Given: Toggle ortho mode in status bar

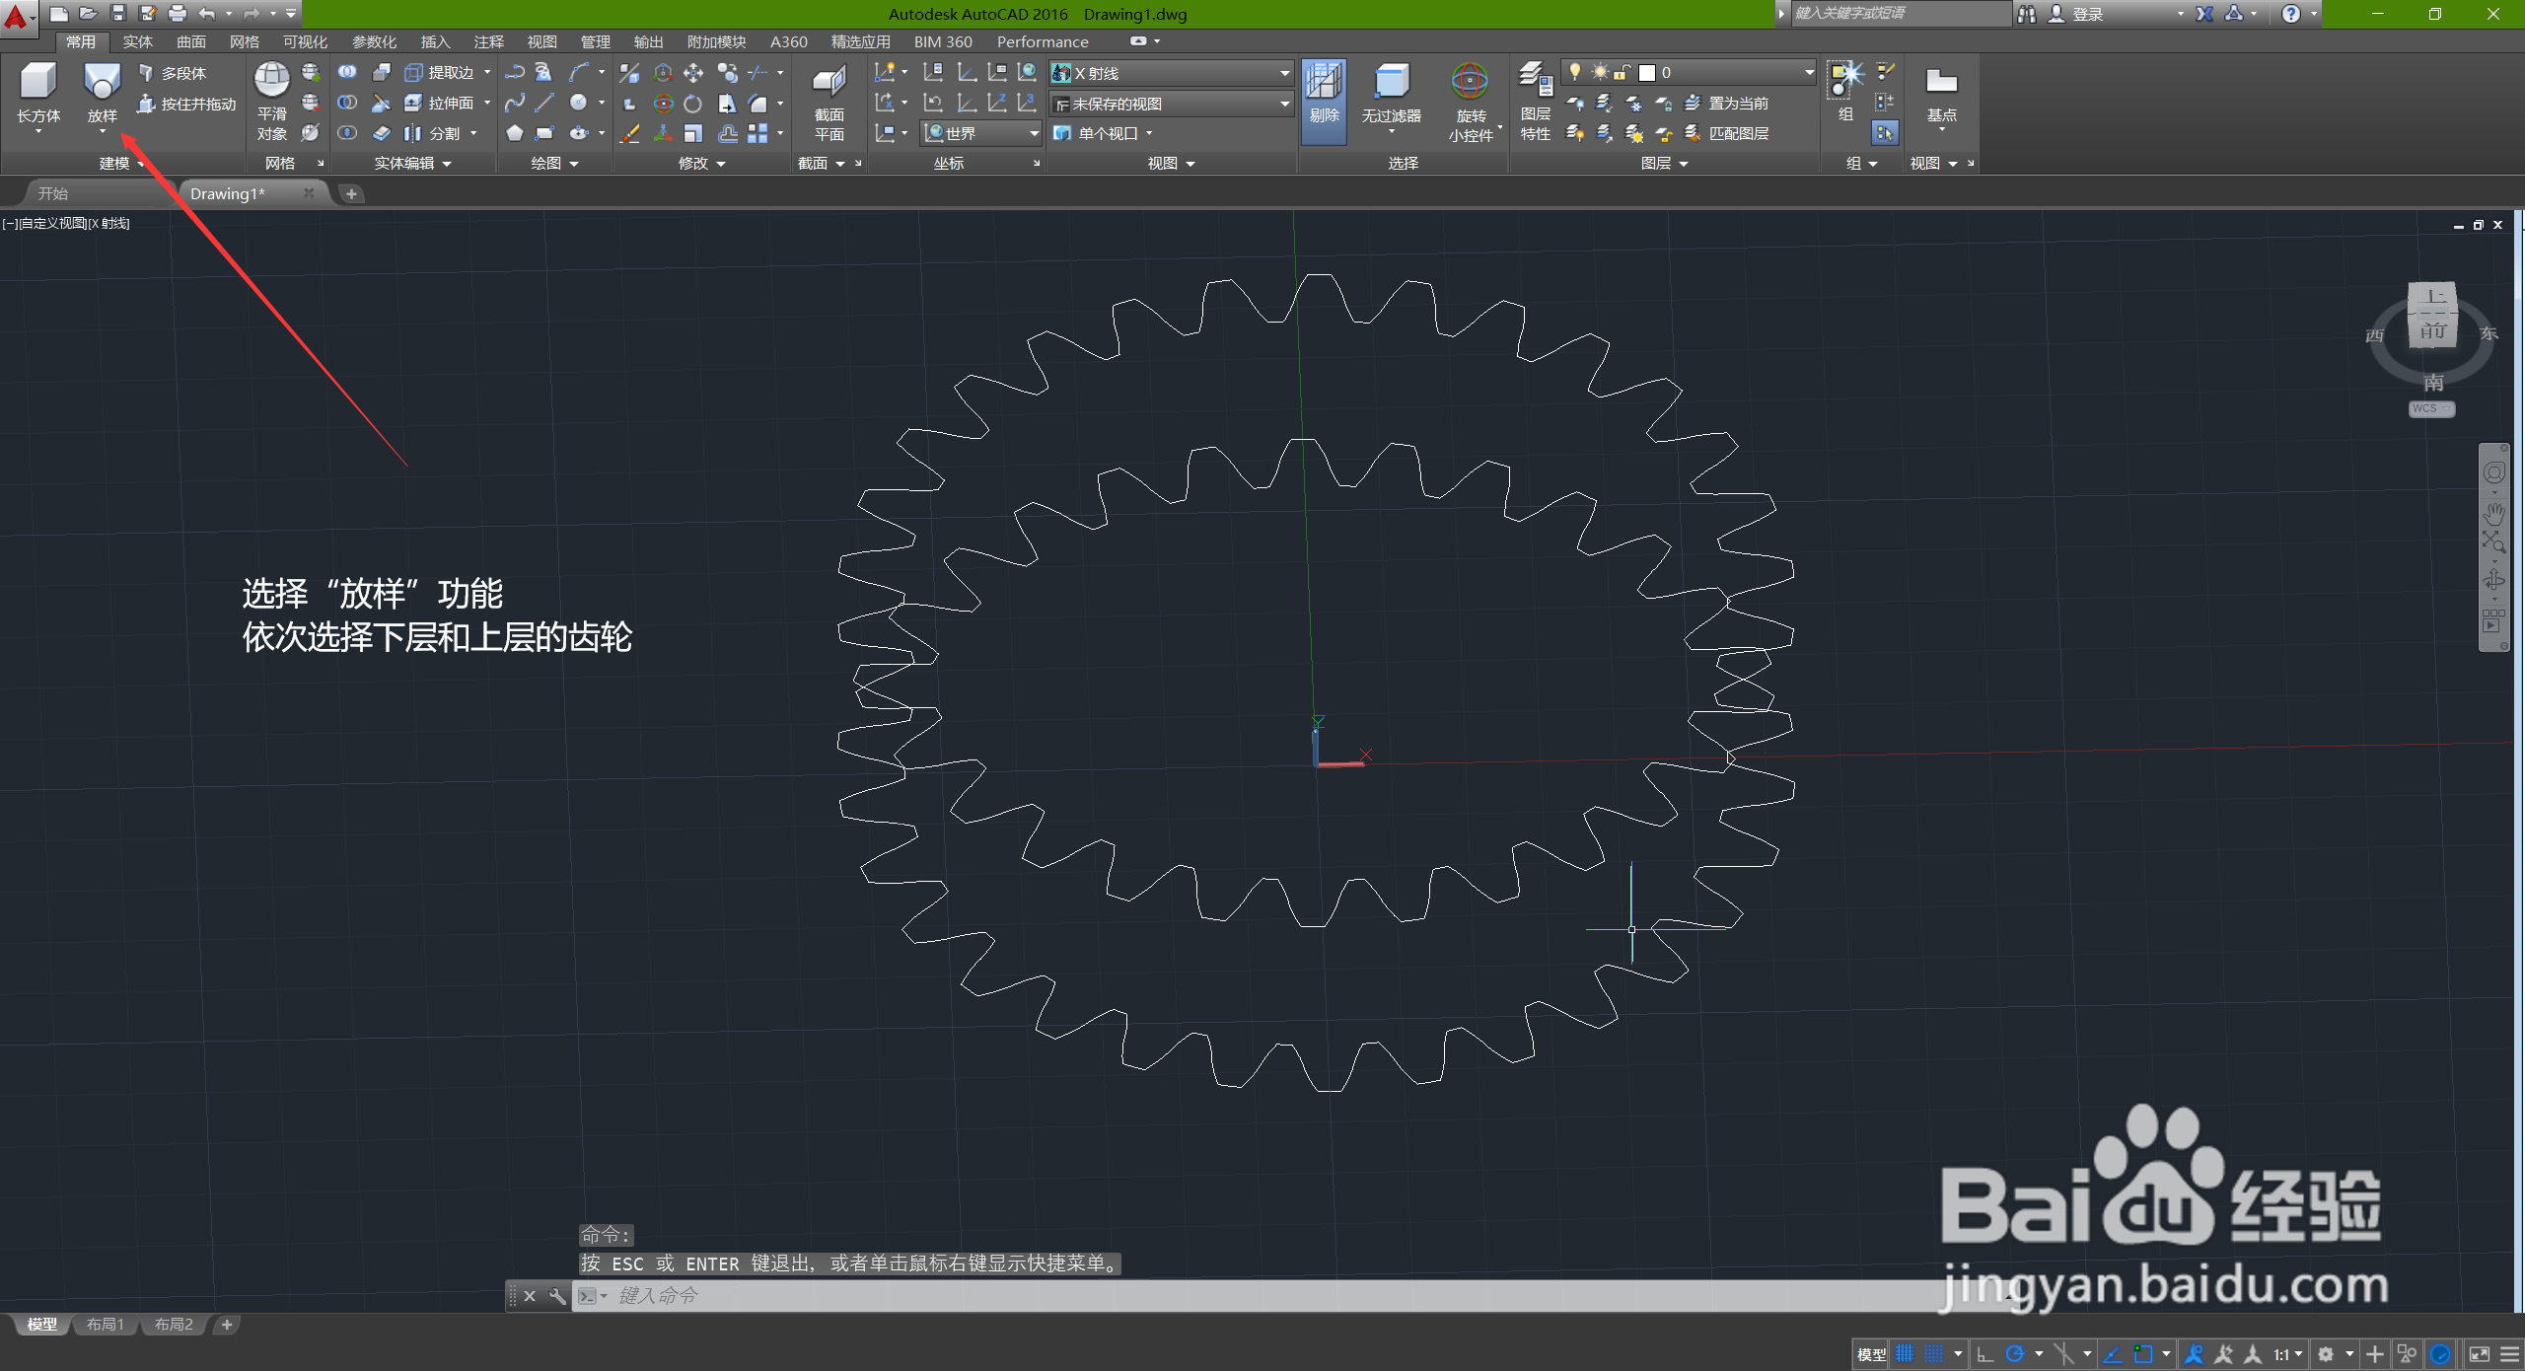Looking at the screenshot, I should tap(1985, 1354).
